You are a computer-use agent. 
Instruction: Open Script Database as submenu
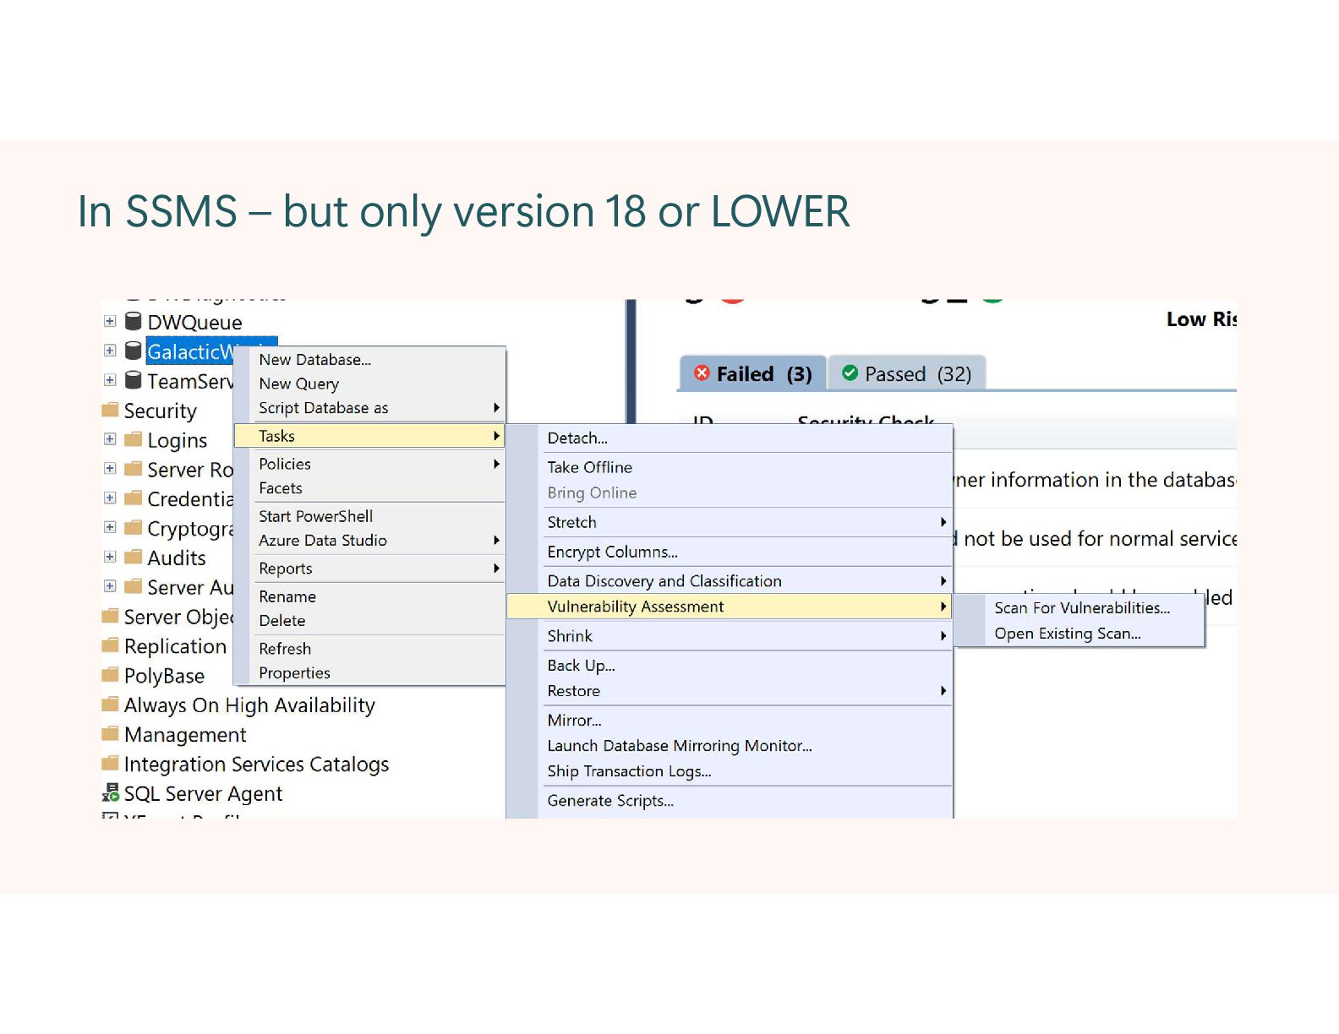[369, 408]
